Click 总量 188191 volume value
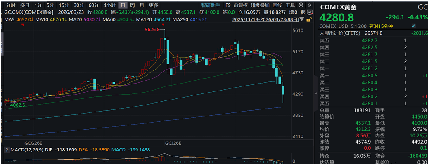The image size is (429, 165). point(361,110)
